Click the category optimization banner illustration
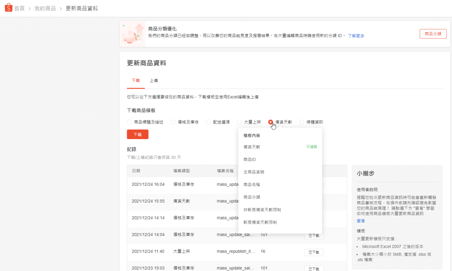 point(133,34)
